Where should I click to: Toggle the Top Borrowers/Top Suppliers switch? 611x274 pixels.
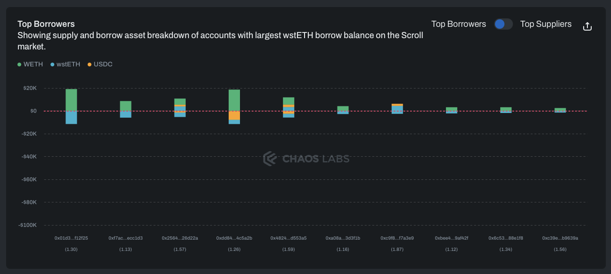coord(503,24)
